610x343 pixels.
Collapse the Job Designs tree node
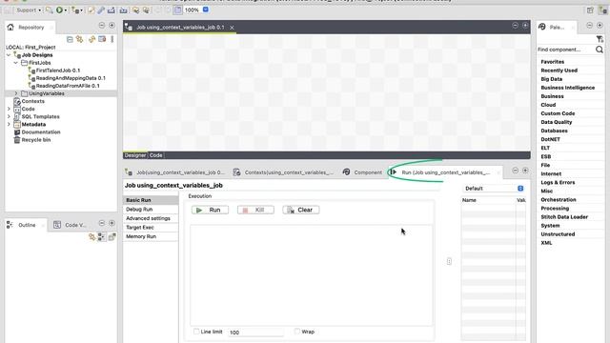click(x=9, y=55)
